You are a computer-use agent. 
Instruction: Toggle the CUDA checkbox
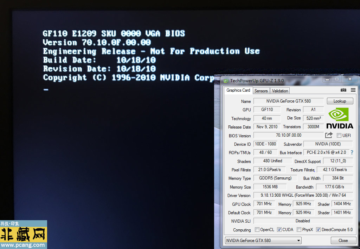pyautogui.click(x=279, y=230)
